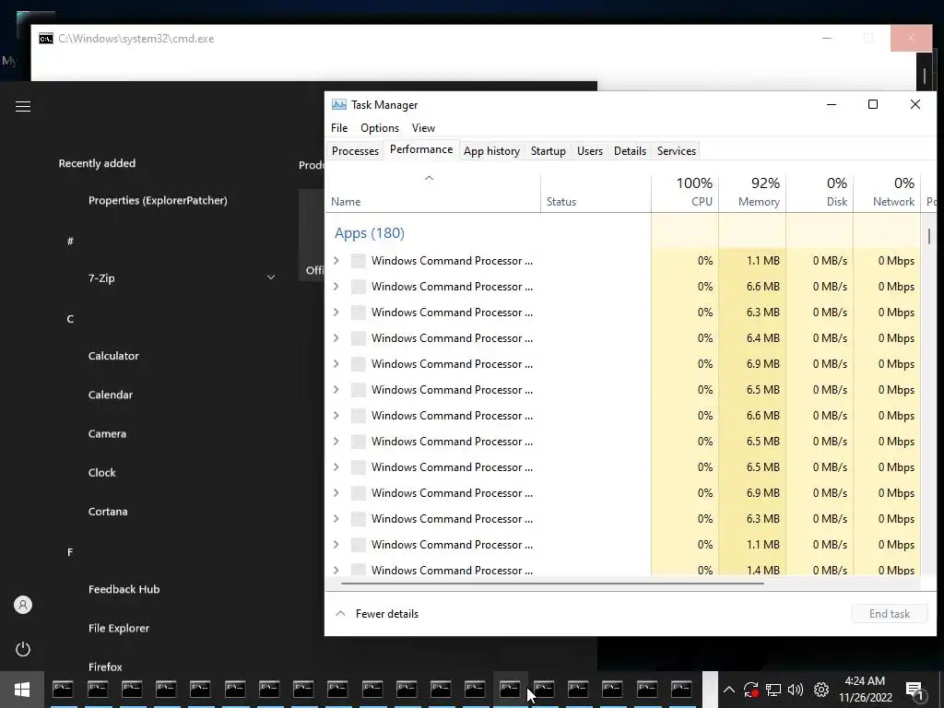Open the Options menu in Task Manager
The width and height of the screenshot is (944, 708).
point(379,127)
